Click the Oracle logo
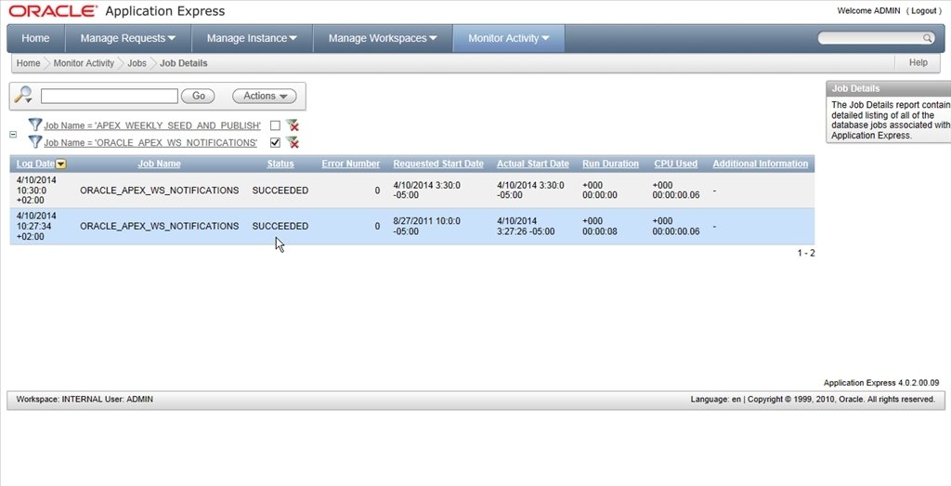 click(53, 11)
